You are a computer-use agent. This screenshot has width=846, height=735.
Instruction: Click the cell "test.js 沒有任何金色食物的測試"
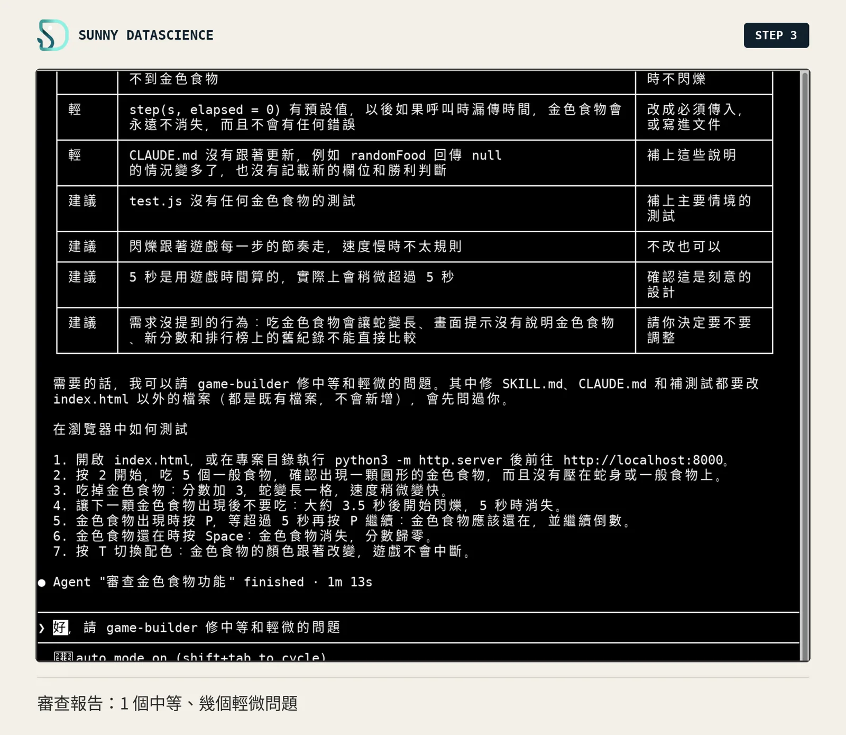(376, 208)
